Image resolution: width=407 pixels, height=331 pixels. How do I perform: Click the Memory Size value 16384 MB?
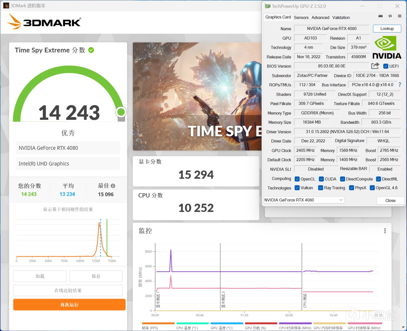tap(312, 122)
